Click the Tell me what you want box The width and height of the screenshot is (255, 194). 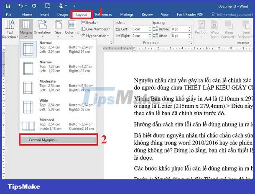232,15
